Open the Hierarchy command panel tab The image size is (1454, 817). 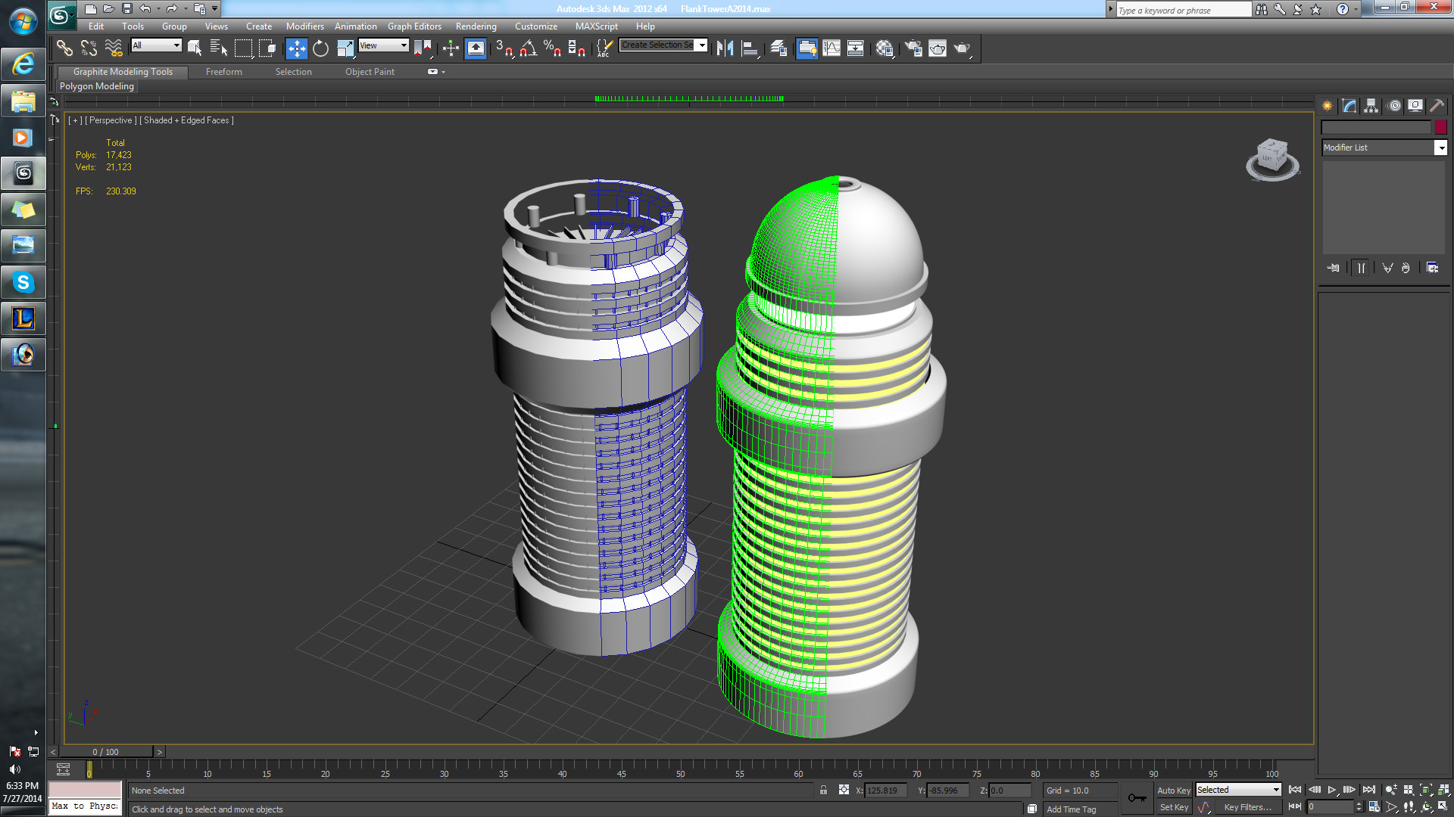(x=1371, y=106)
